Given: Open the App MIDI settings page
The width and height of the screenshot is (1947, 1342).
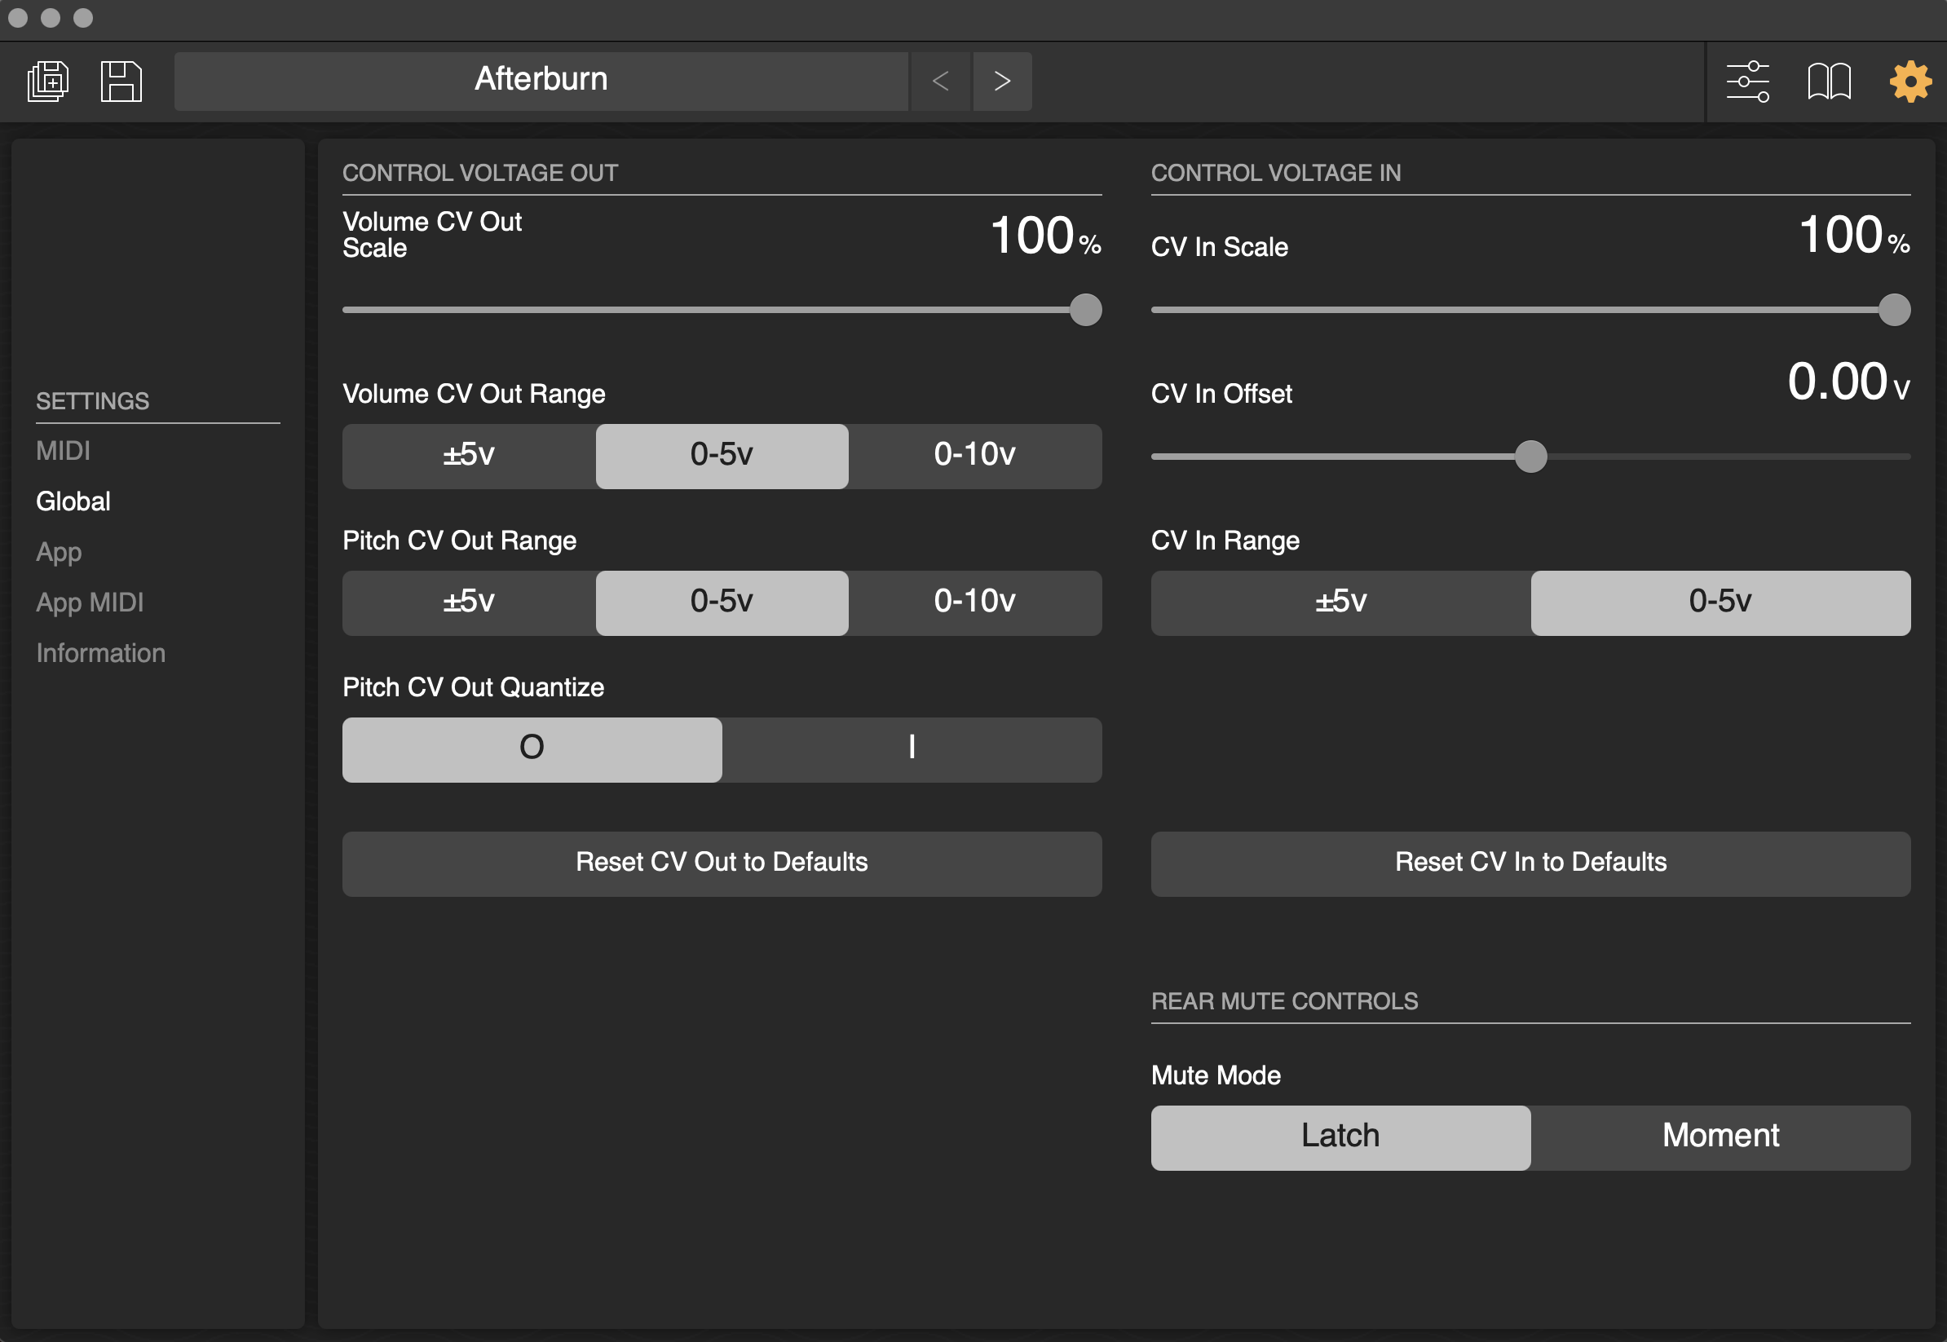Looking at the screenshot, I should [90, 602].
